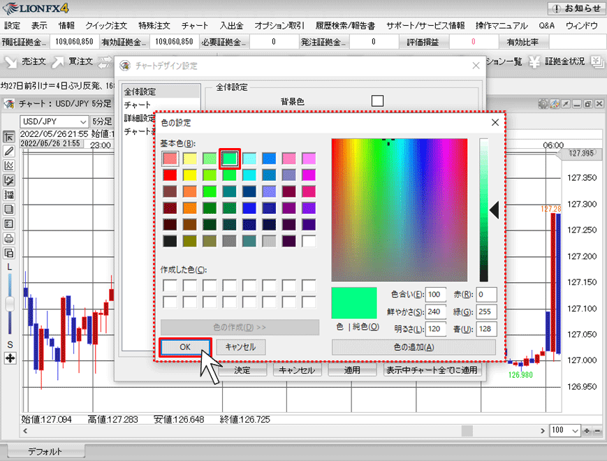Image resolution: width=607 pixels, height=461 pixels.
Task: Click the buy order (買注文) arrow icon
Action: point(58,62)
